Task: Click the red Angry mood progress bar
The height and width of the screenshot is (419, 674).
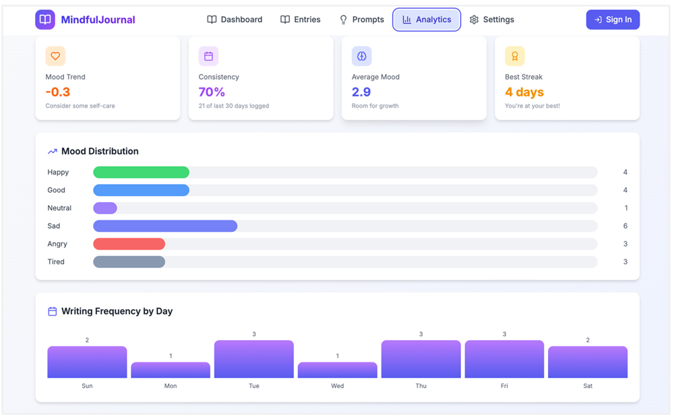Action: 129,244
